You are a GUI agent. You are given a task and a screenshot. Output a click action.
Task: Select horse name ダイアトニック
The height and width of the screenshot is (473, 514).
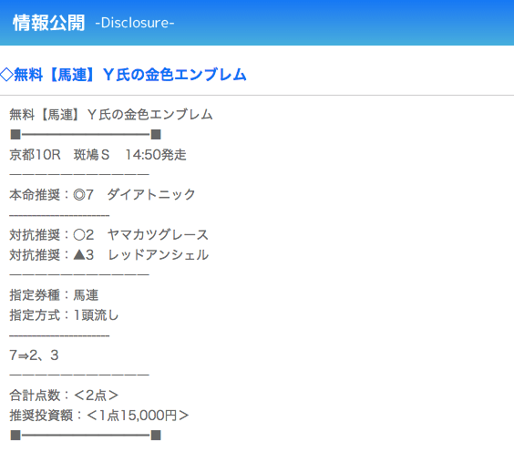[x=151, y=195]
